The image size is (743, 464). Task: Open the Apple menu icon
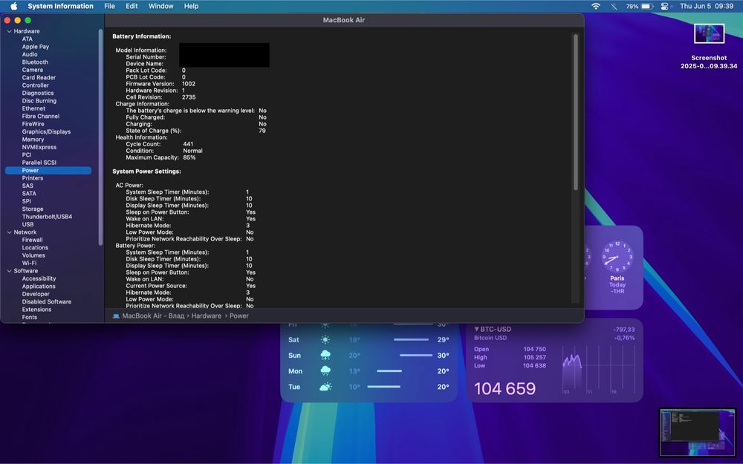click(x=13, y=6)
